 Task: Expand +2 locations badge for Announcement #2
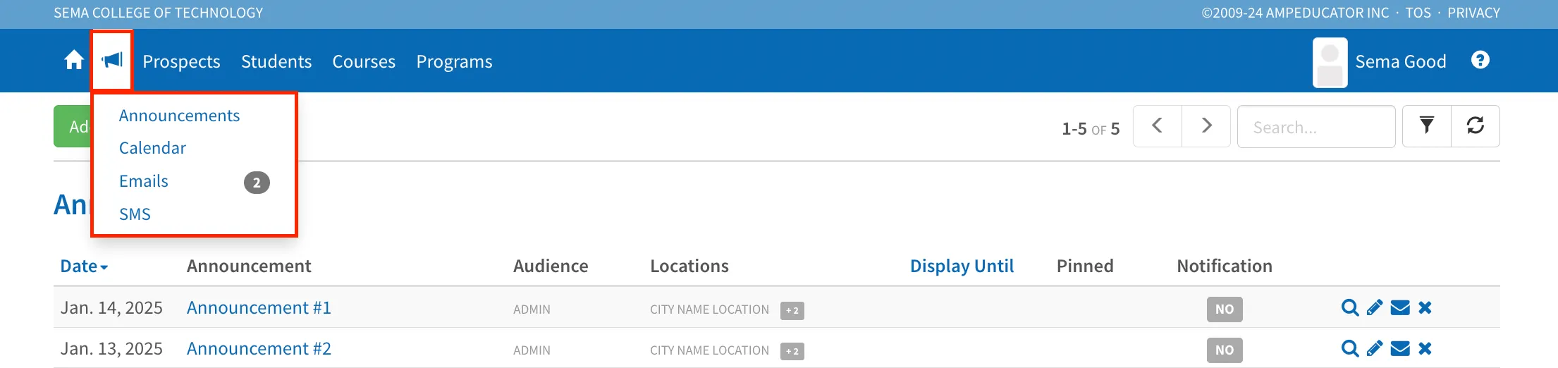792,351
